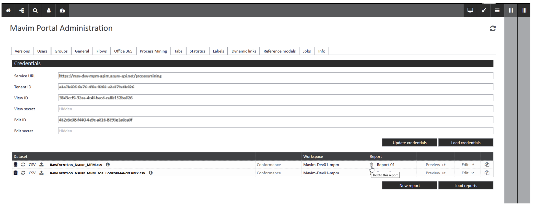Click the upload icon of the ConformanceCheck.csv row

tap(41, 173)
